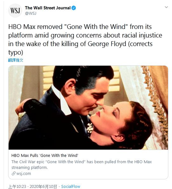The width and height of the screenshot is (172, 189).
Task: Click the first line of tweet text
Action: pyautogui.click(x=80, y=27)
